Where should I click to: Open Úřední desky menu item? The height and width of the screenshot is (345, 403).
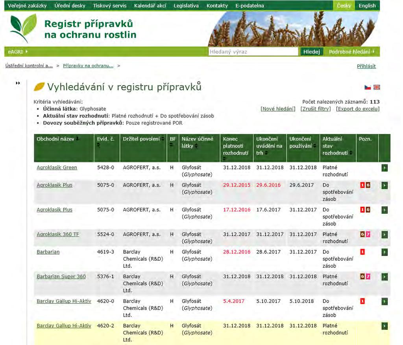(x=70, y=6)
